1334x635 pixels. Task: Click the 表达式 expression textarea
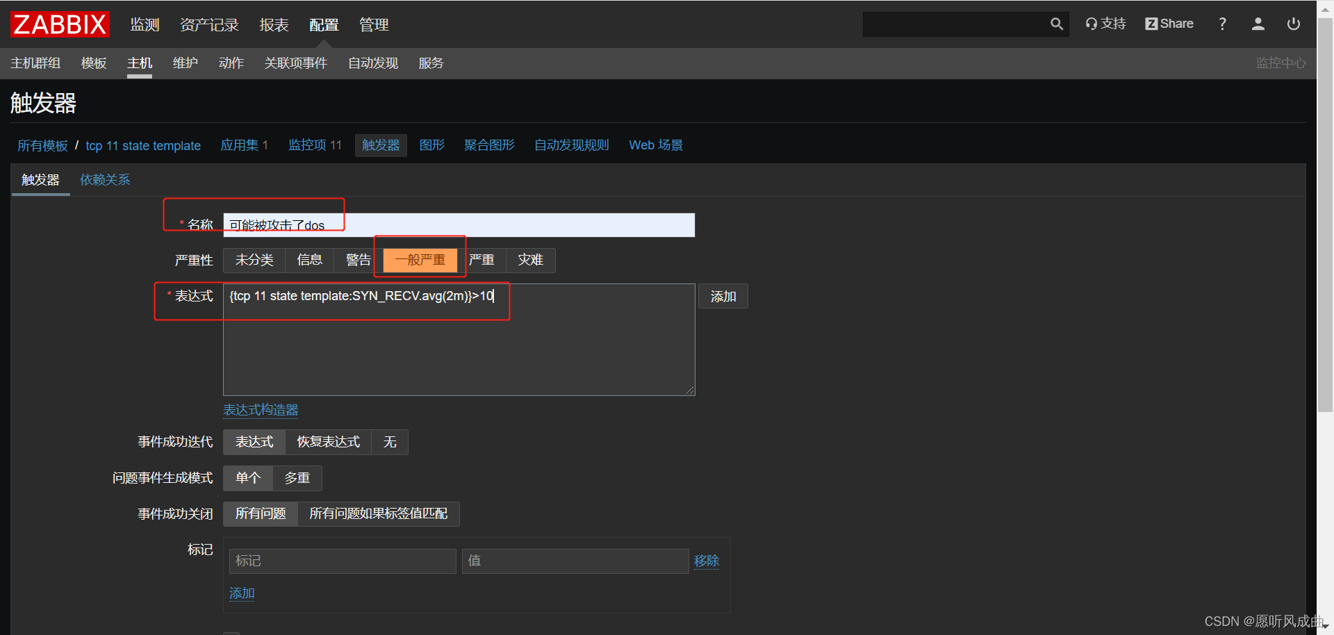pyautogui.click(x=459, y=340)
